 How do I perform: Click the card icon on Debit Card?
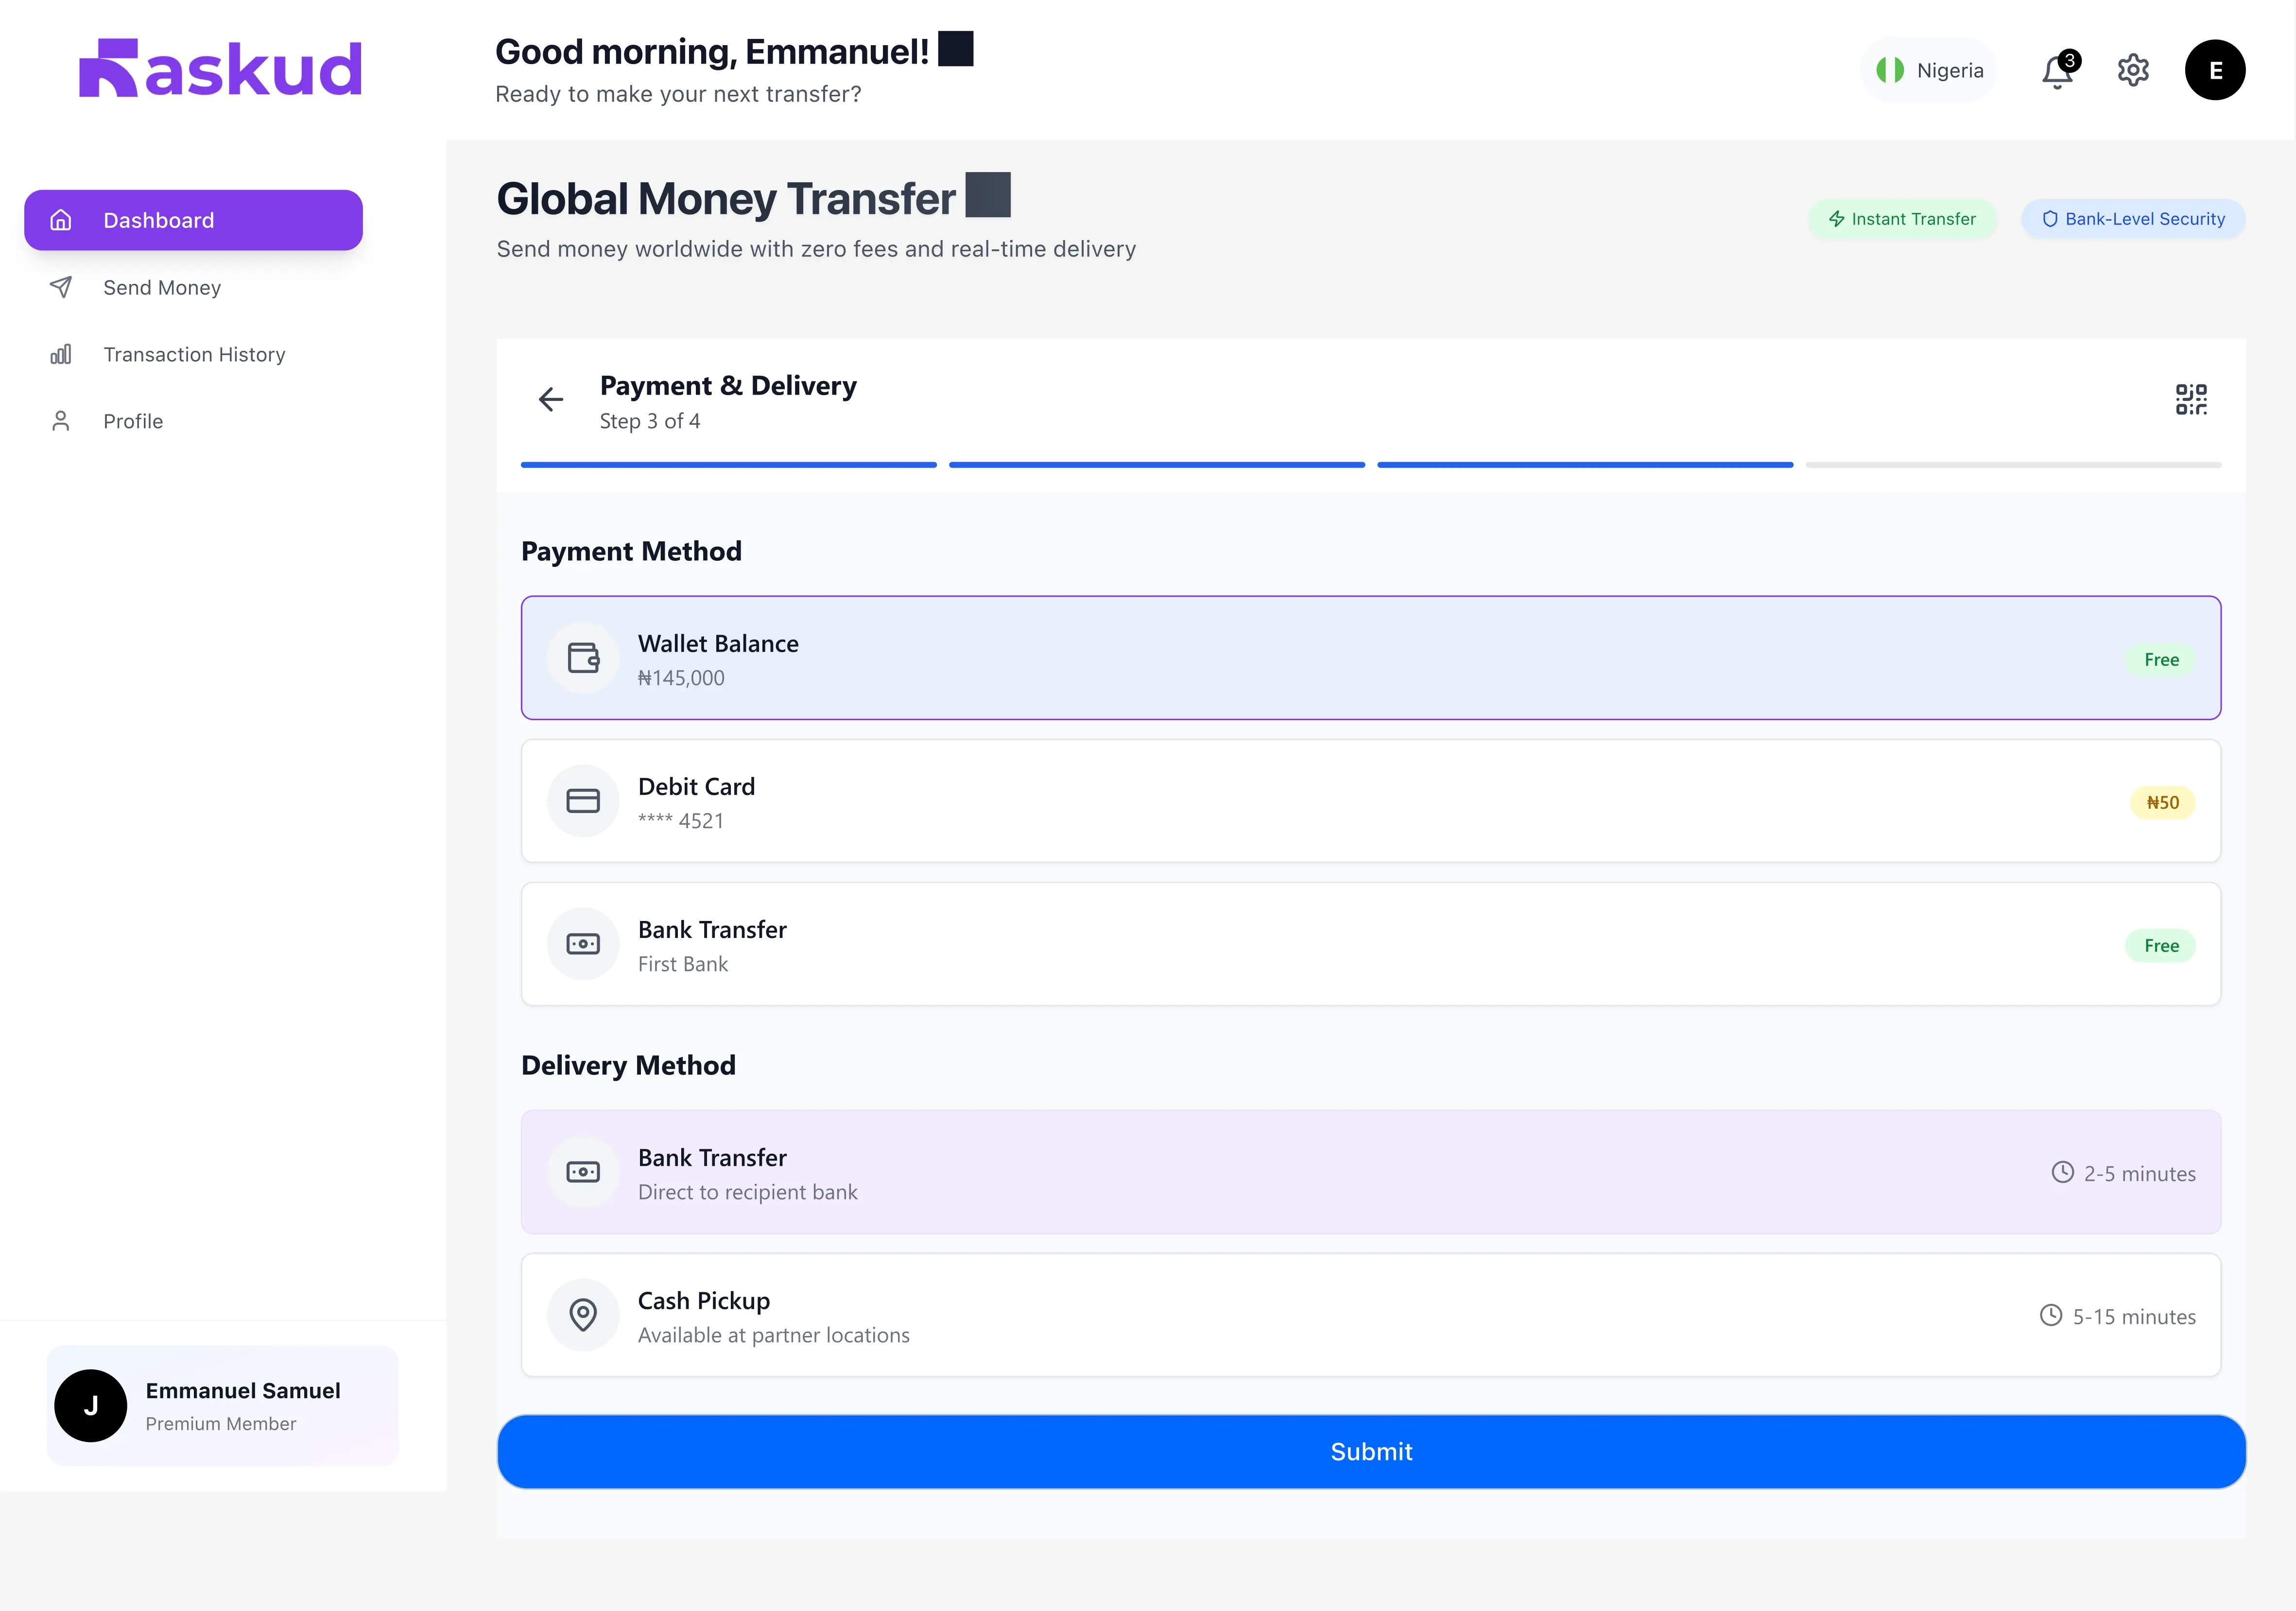(583, 801)
